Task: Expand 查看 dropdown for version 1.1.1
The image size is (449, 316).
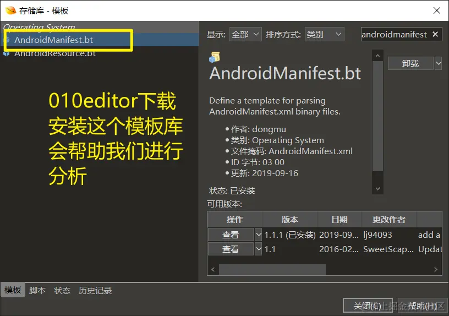Action: pyautogui.click(x=258, y=235)
